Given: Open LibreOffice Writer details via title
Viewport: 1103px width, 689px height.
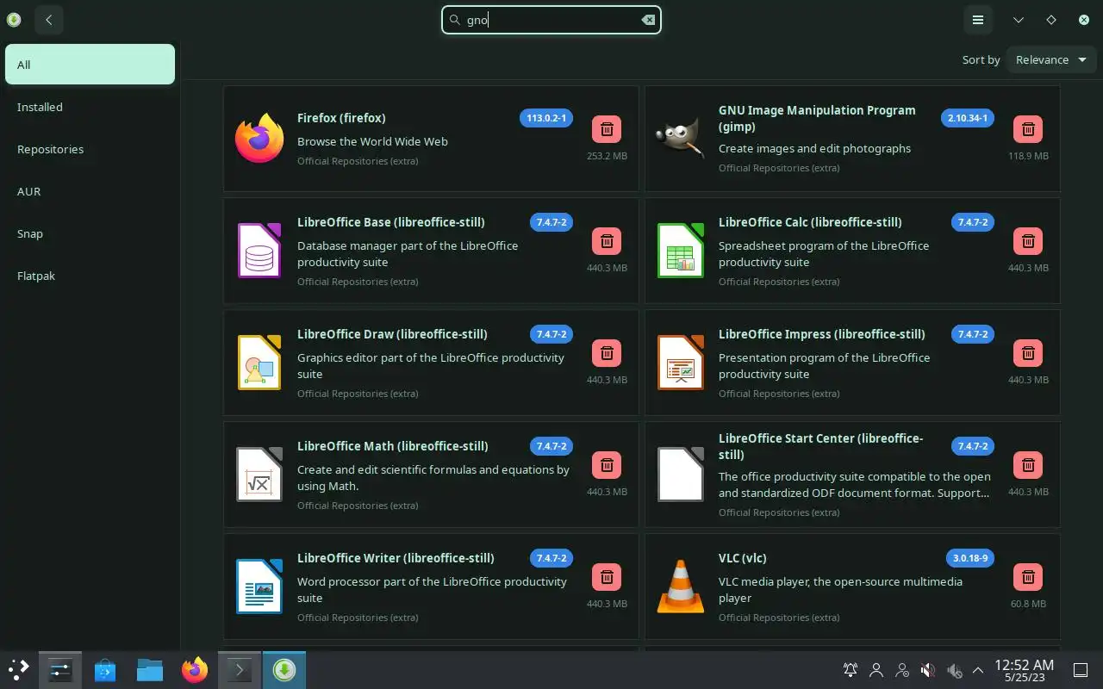Looking at the screenshot, I should pos(396,558).
